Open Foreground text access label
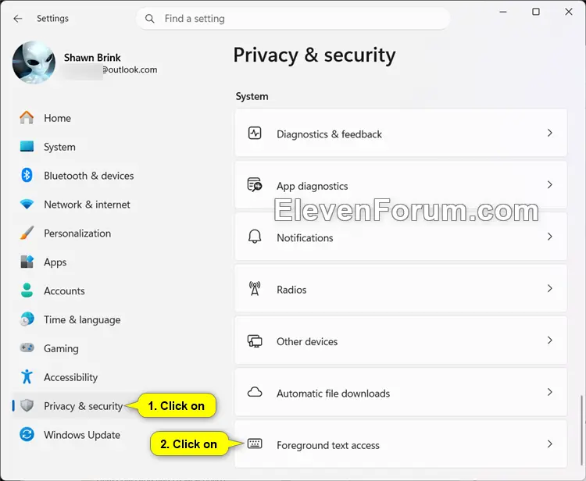This screenshot has height=481, width=586. coord(327,445)
